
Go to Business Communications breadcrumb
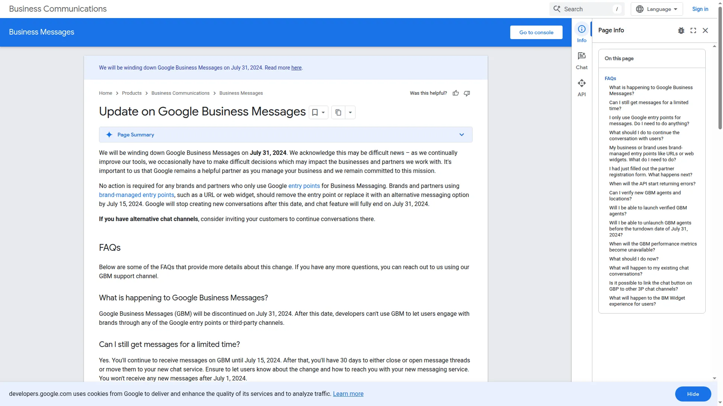(x=180, y=93)
